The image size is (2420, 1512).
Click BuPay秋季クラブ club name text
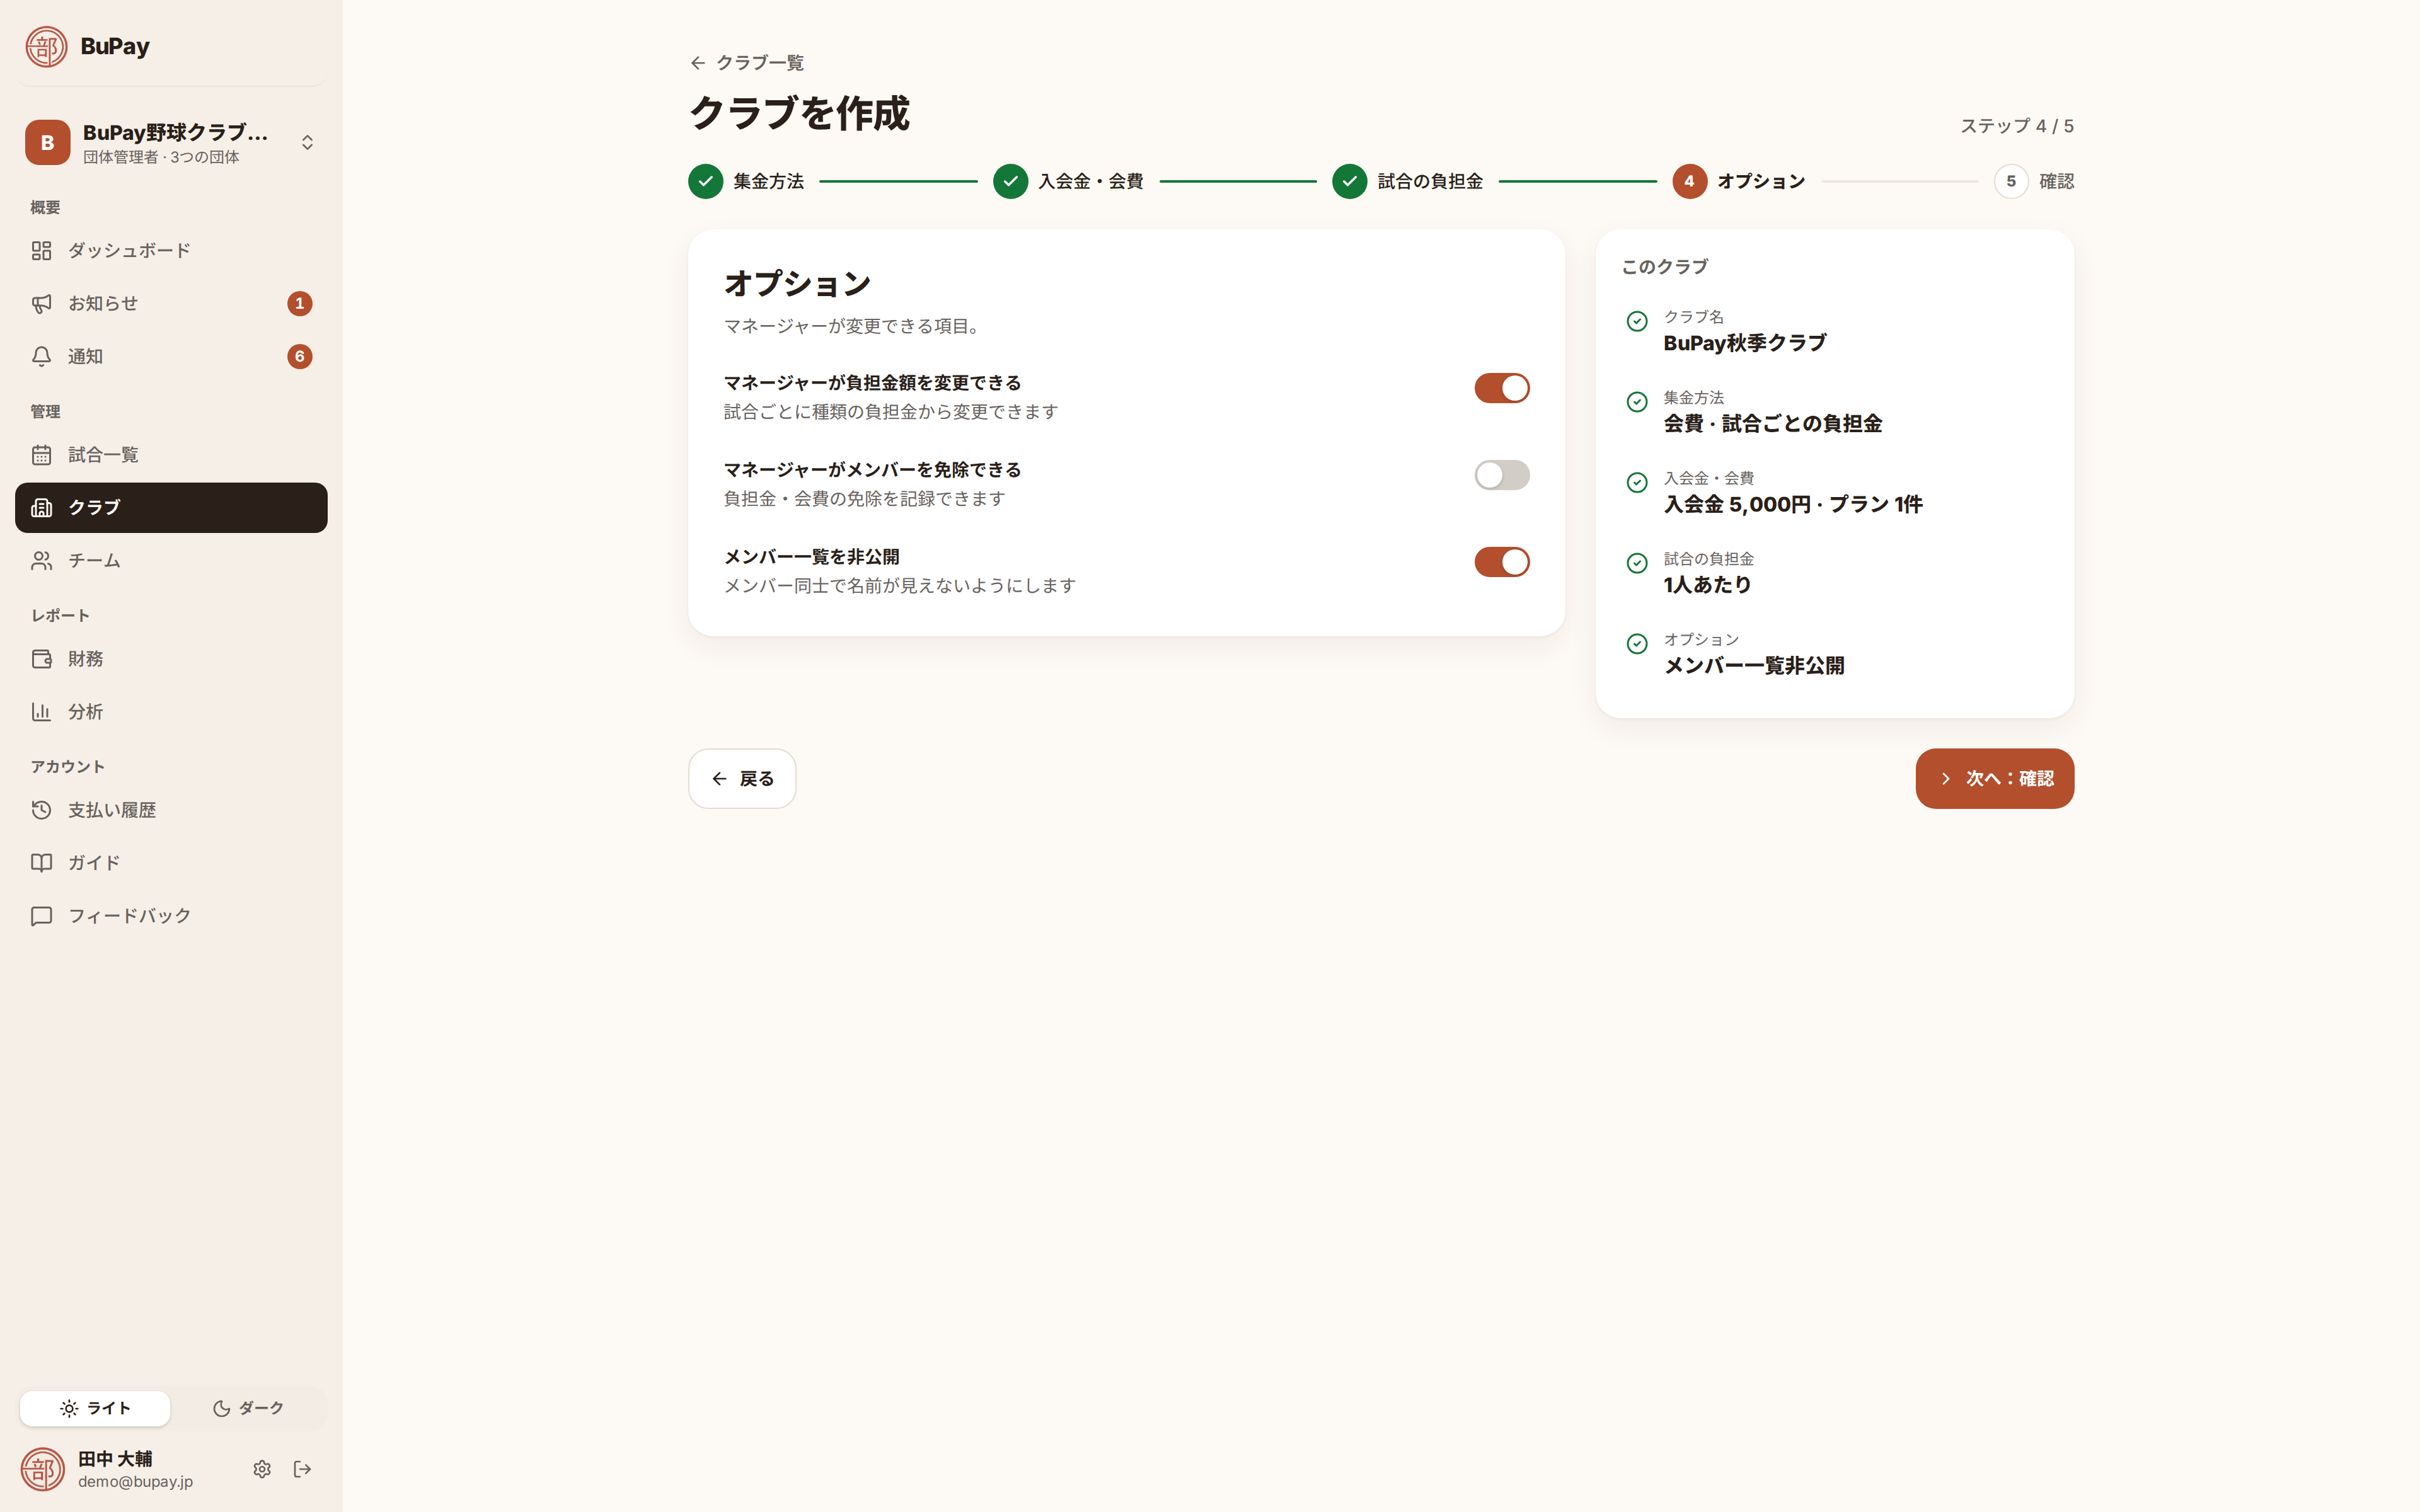1745,343
